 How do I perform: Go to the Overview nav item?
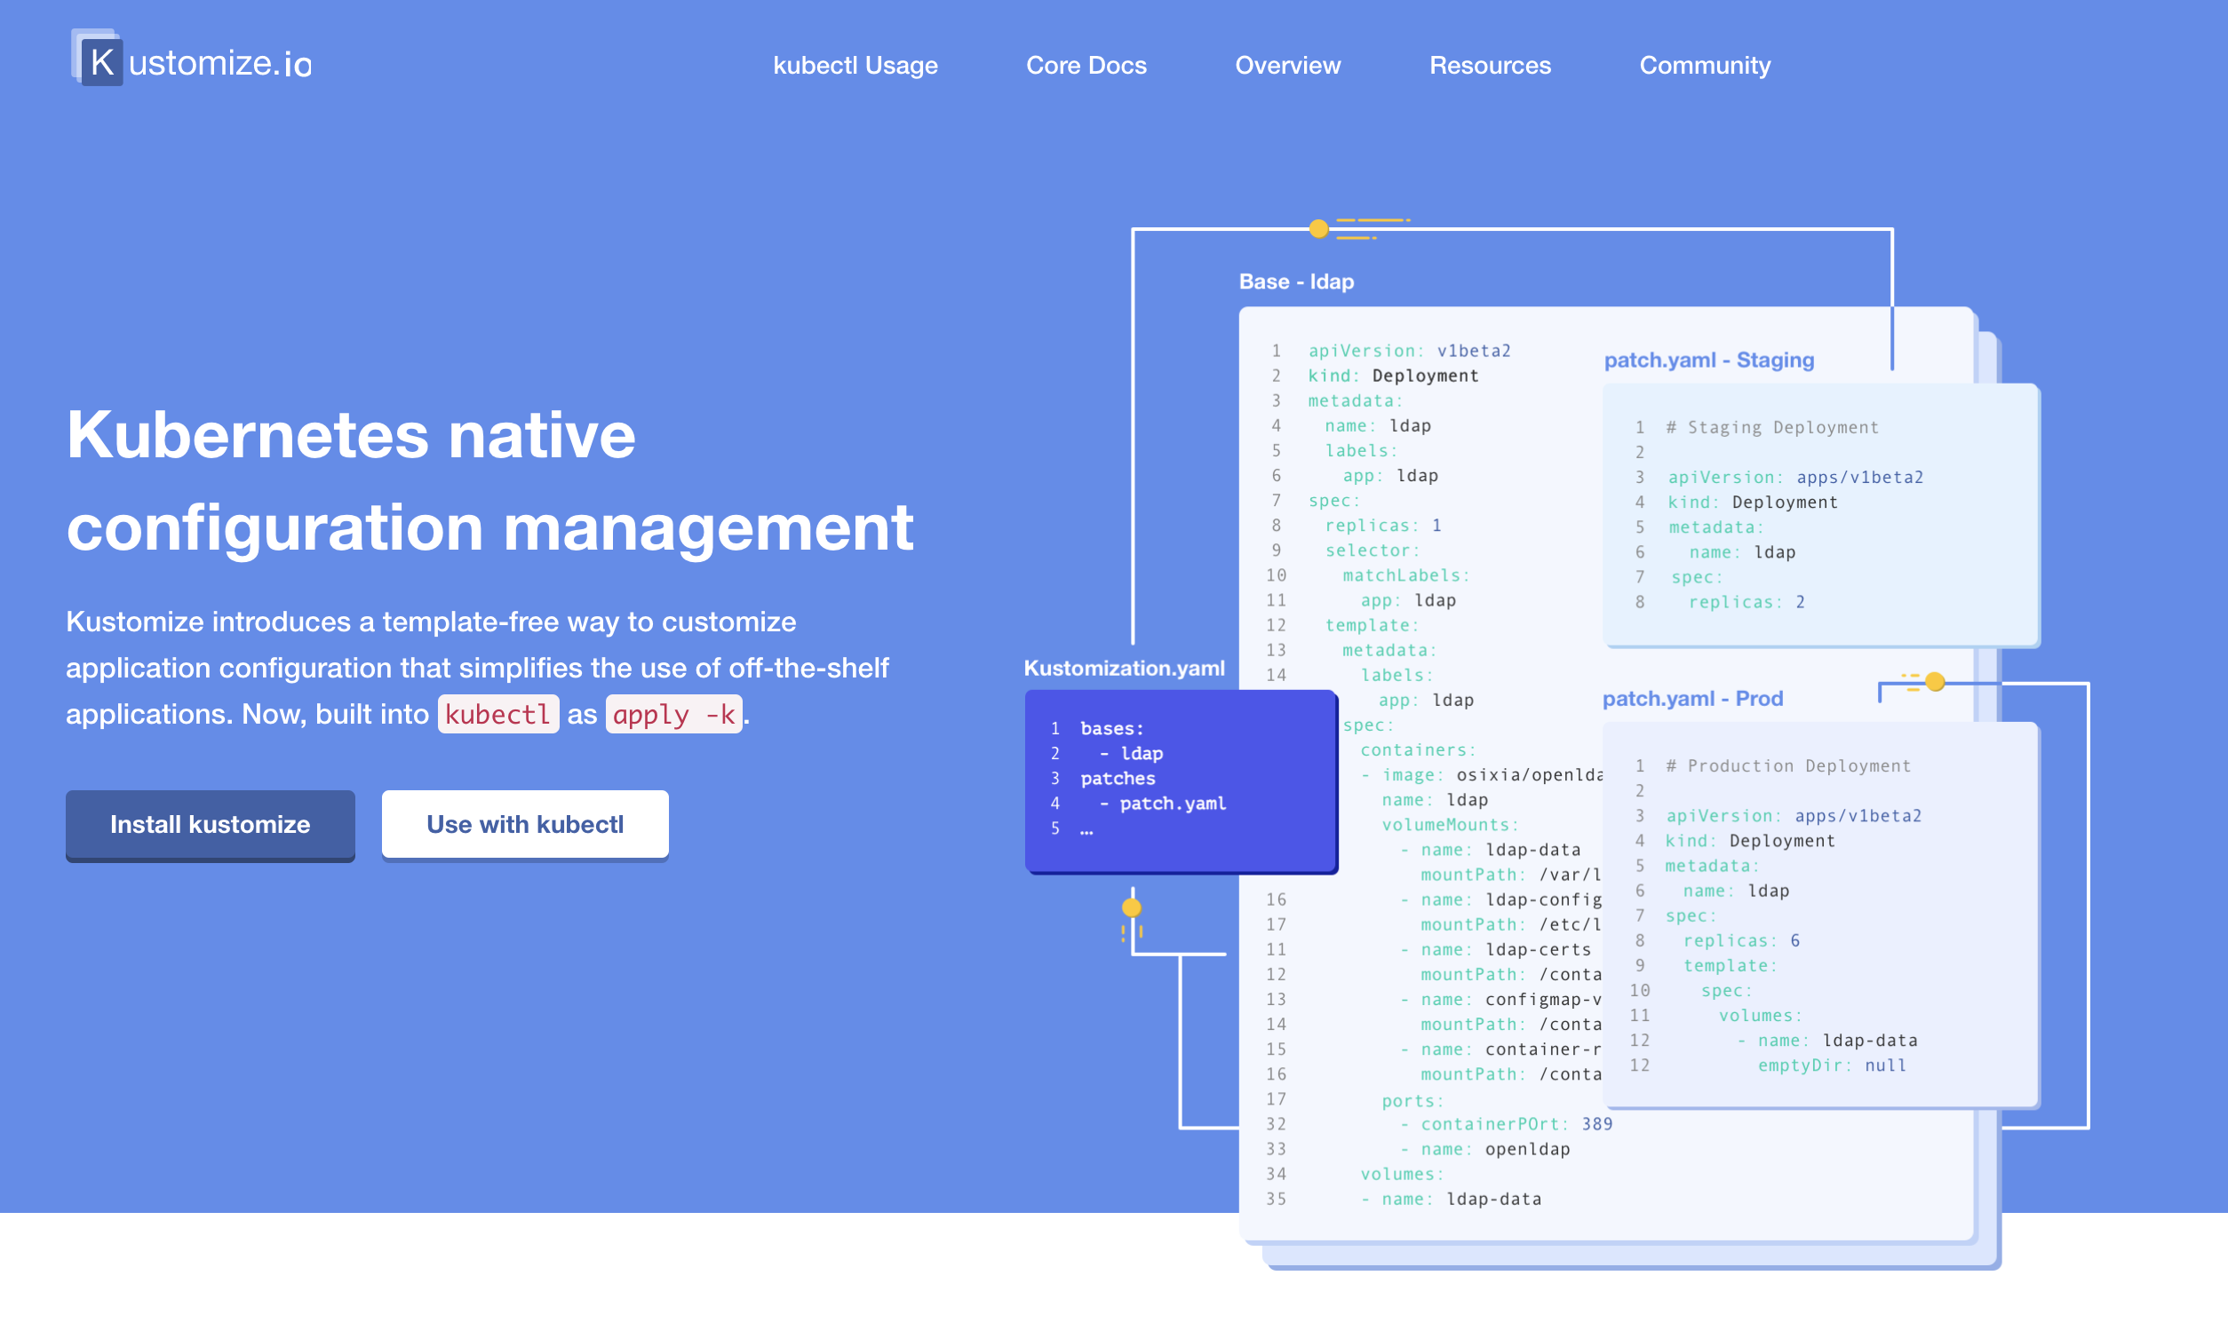point(1287,65)
